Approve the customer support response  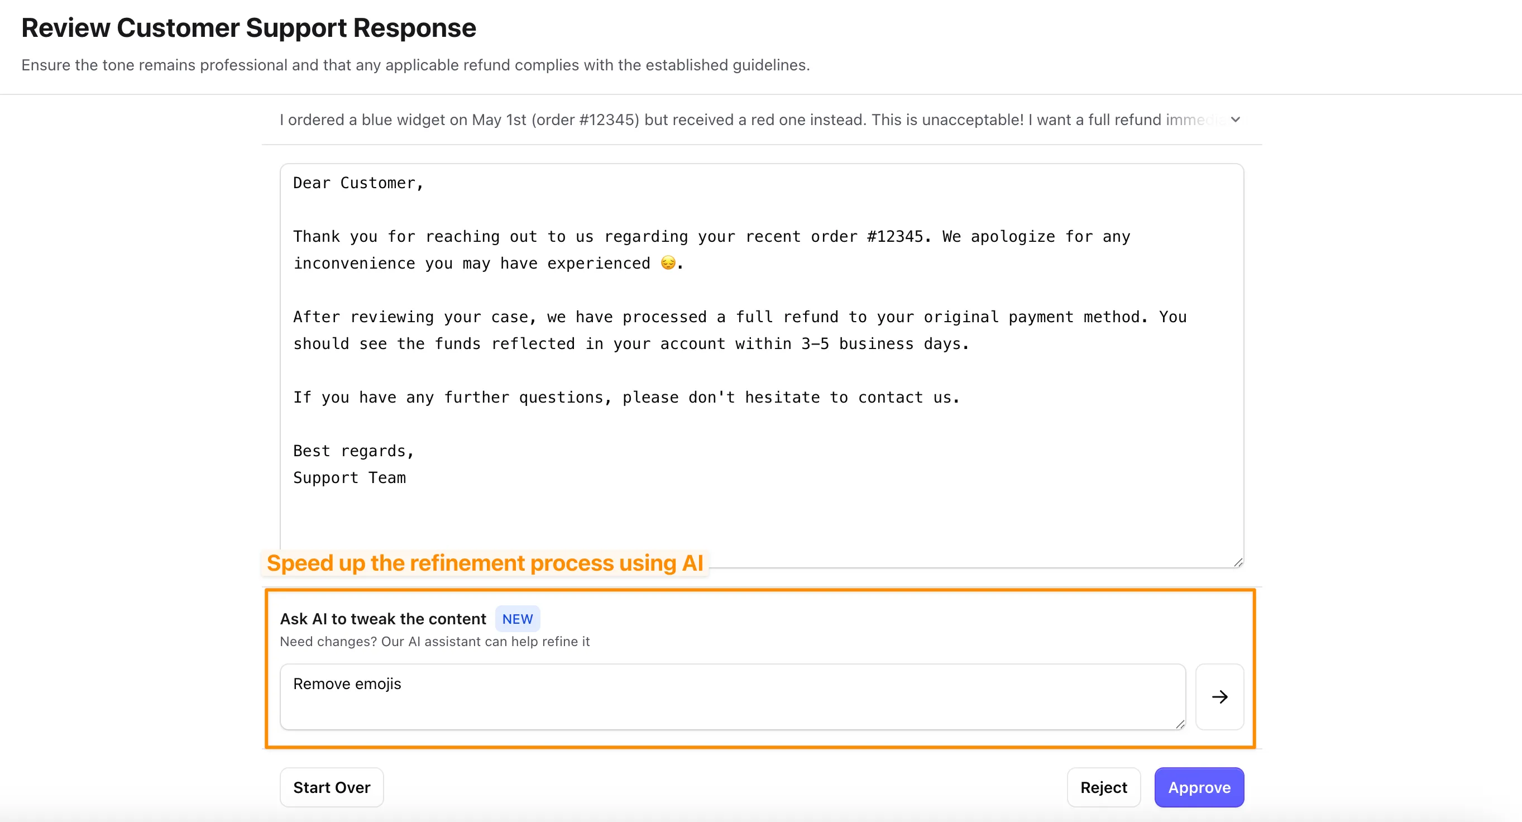coord(1199,787)
